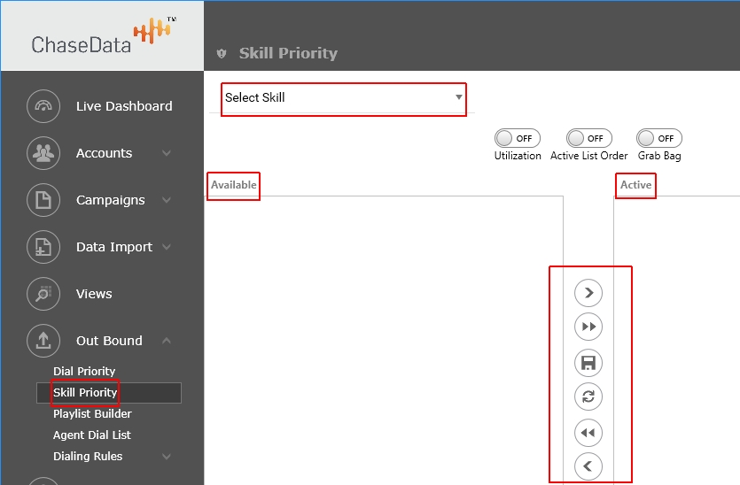740x485 pixels.
Task: Click the Accounts people icon
Action: coord(43,153)
